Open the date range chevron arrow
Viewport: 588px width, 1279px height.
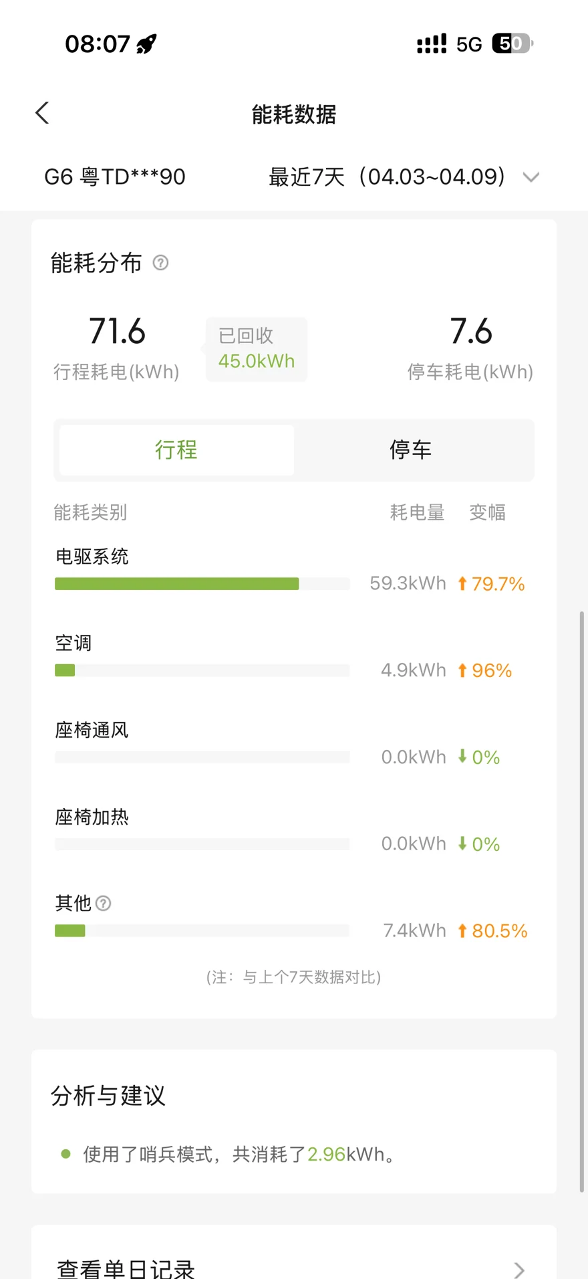[531, 177]
